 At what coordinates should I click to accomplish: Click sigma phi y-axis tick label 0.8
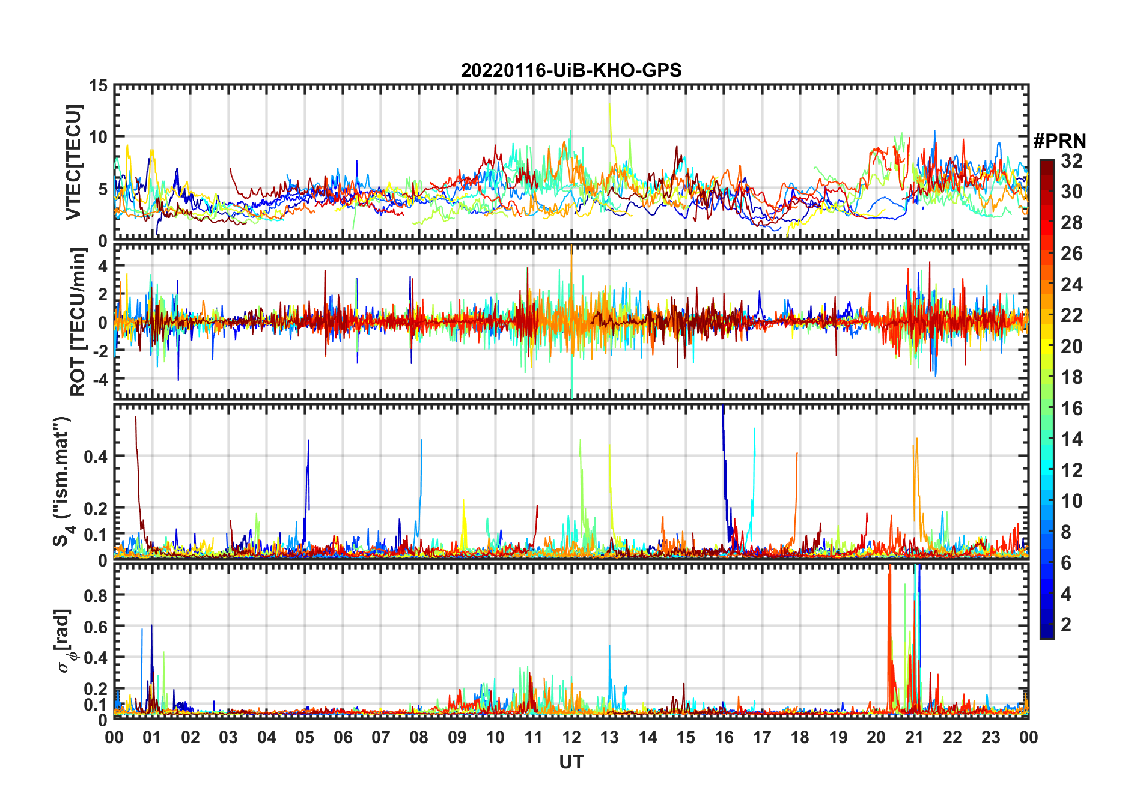(x=96, y=595)
